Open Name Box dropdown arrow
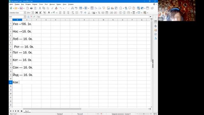 point(25,17)
